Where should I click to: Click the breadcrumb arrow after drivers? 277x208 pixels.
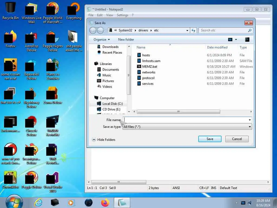click(151, 30)
